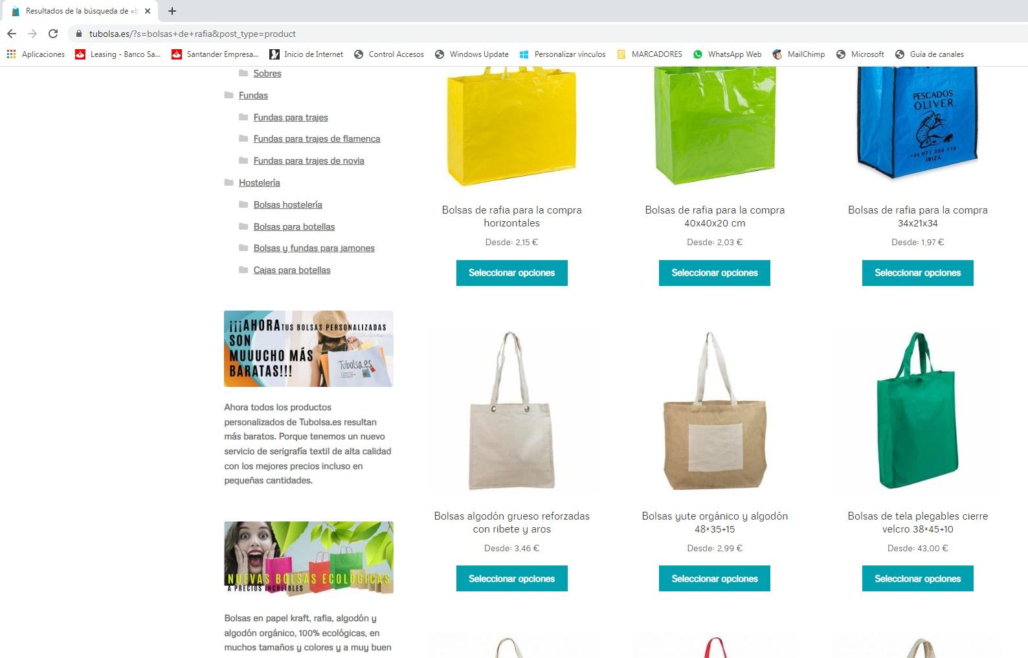Viewport: 1028px width, 658px height.
Task: Click the green foldable bag thumbnail
Action: click(918, 410)
